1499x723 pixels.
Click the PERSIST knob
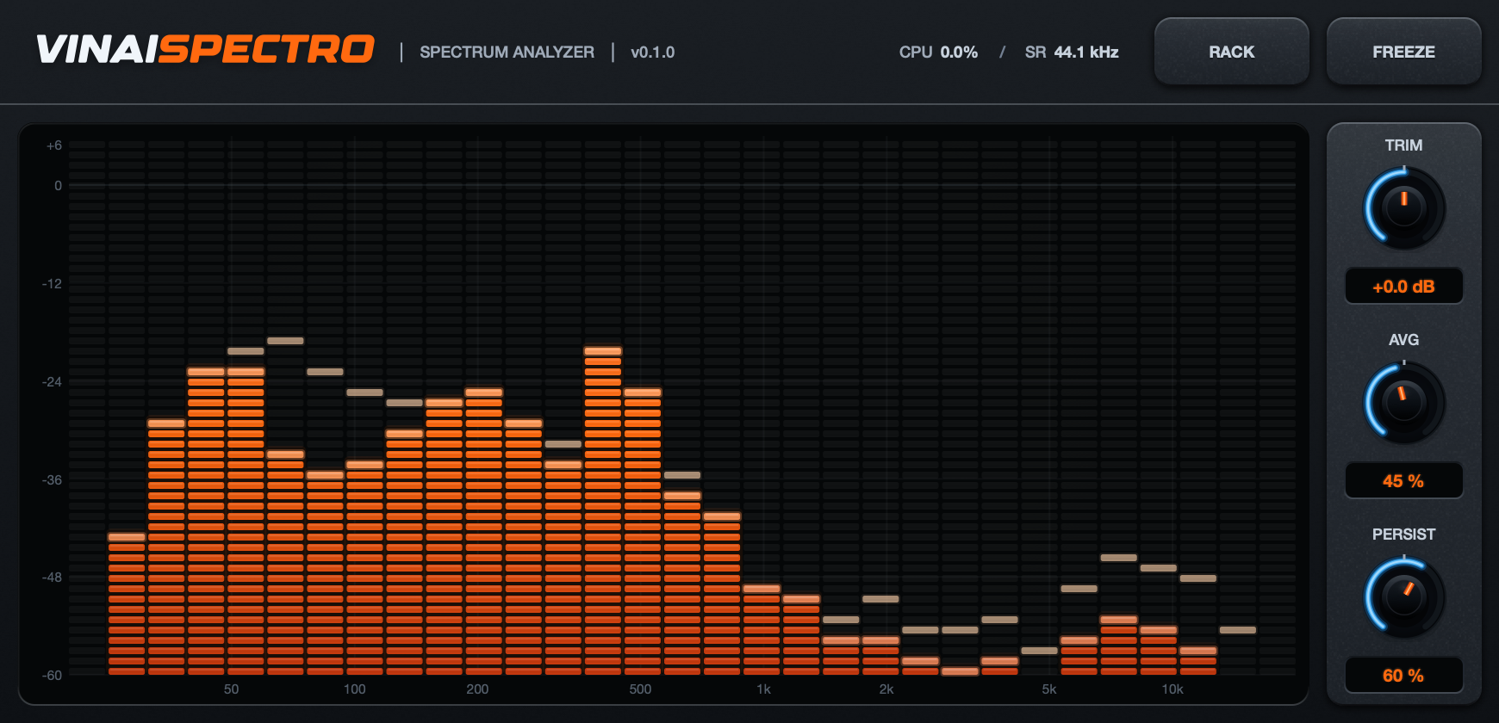[x=1403, y=597]
